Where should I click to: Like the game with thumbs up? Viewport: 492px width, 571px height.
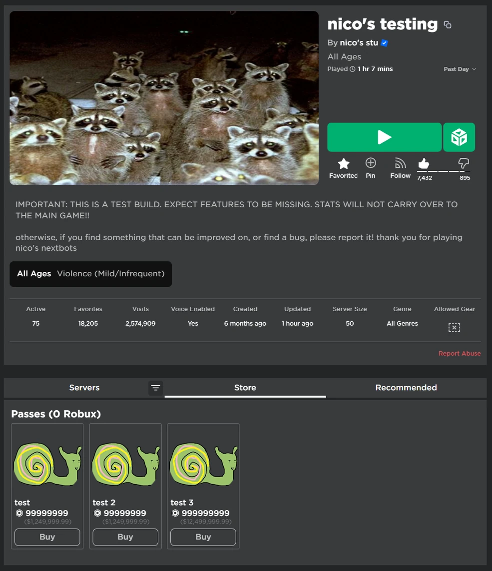pyautogui.click(x=424, y=163)
